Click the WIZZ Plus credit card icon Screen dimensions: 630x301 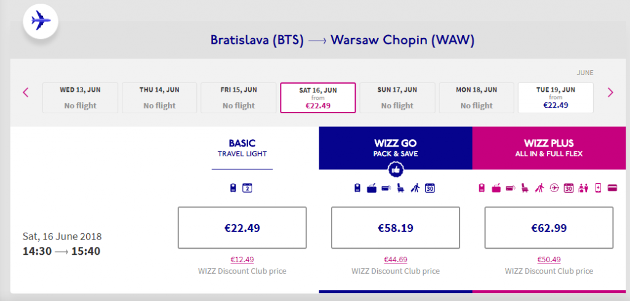click(612, 188)
